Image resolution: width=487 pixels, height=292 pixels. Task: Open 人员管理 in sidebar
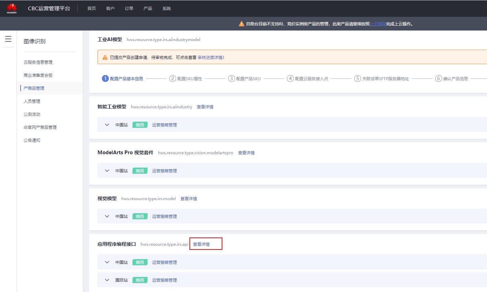coord(32,101)
